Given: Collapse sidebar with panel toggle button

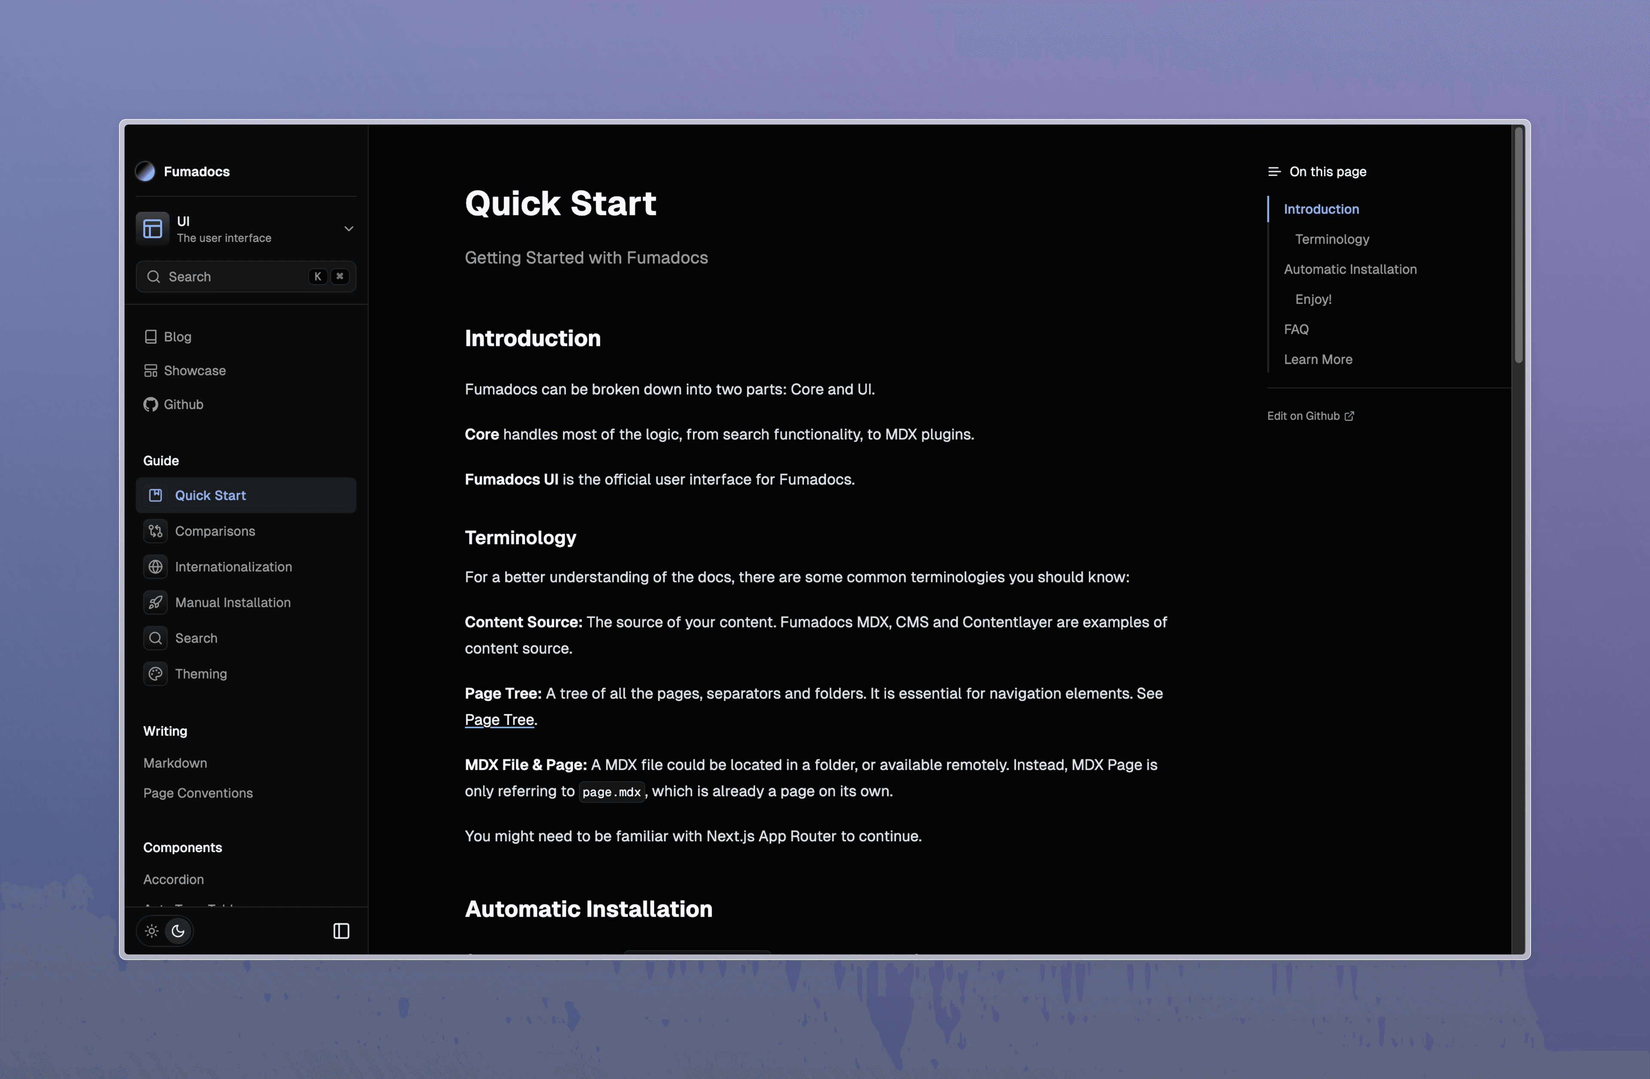Looking at the screenshot, I should click(x=341, y=931).
